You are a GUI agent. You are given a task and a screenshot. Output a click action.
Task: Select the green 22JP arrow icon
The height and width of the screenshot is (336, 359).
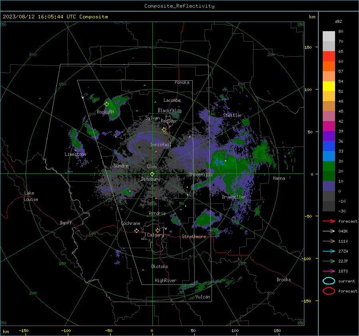click(x=329, y=261)
